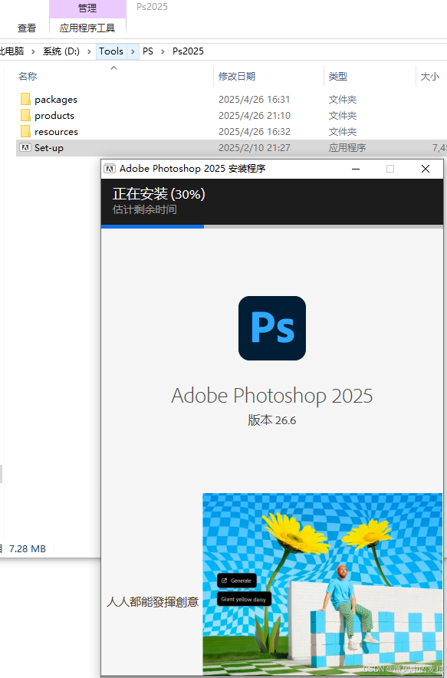Go to 系统 (D:) in breadcrumb

point(61,51)
